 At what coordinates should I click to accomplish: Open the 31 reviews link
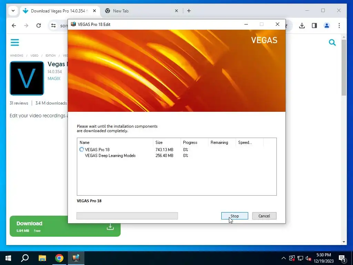click(19, 103)
